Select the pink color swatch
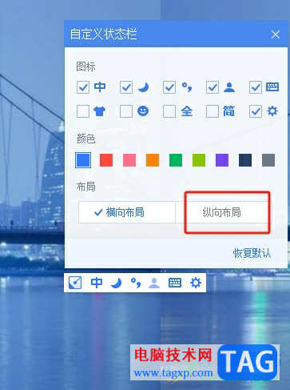This screenshot has height=390, width=290. 129,160
